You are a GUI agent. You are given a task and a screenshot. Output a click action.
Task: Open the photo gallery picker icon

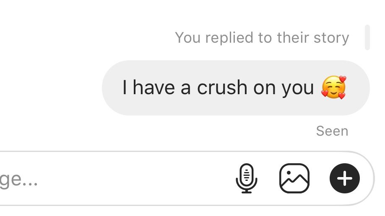(x=294, y=178)
